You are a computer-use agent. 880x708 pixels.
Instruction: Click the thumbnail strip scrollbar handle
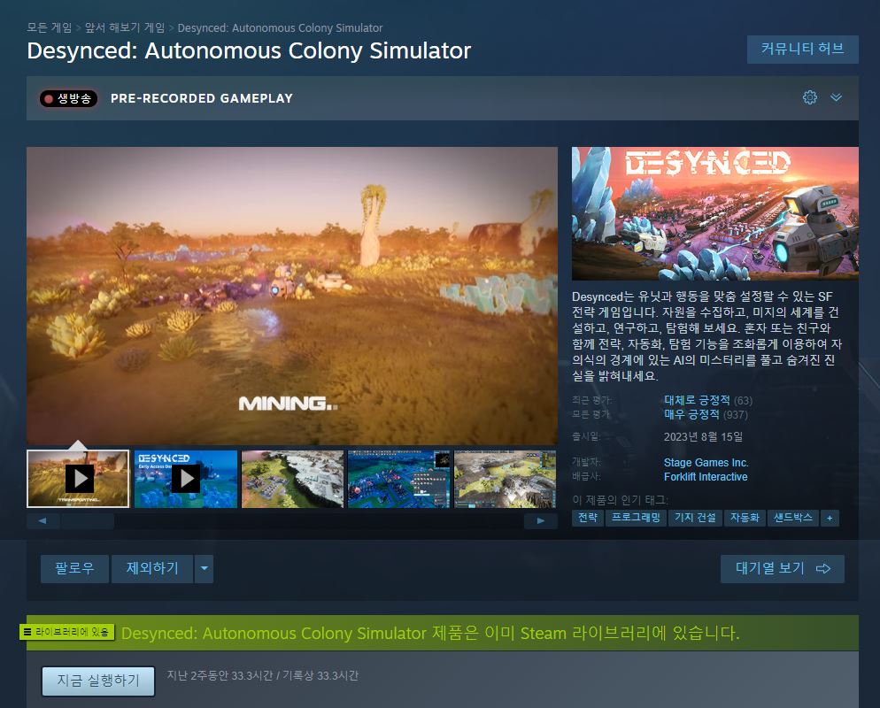[88, 521]
